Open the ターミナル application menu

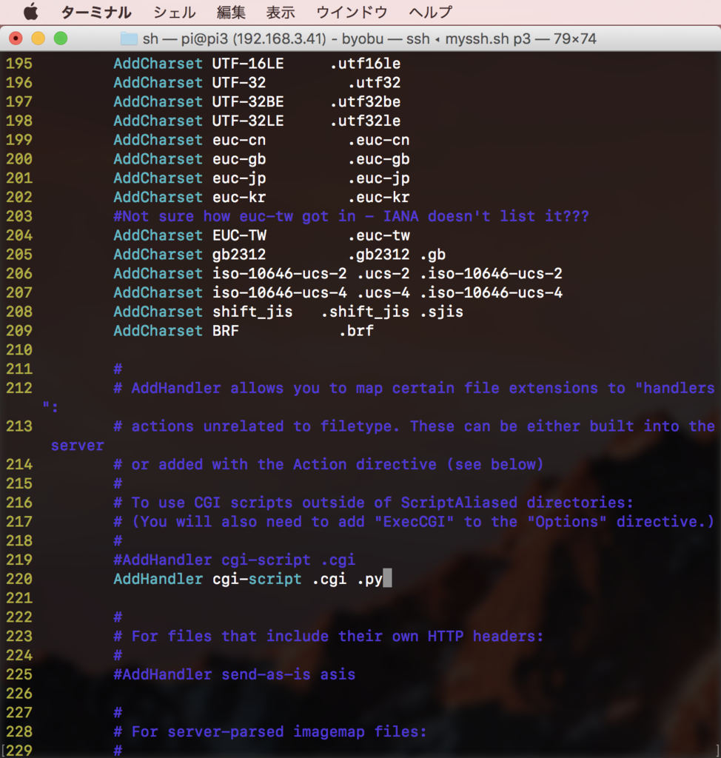point(96,12)
